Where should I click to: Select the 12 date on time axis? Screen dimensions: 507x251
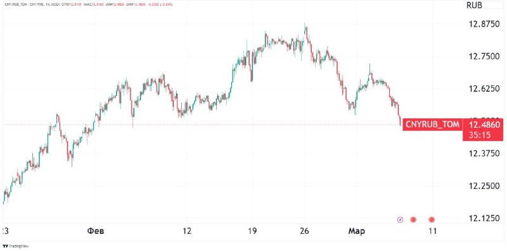[x=187, y=231]
